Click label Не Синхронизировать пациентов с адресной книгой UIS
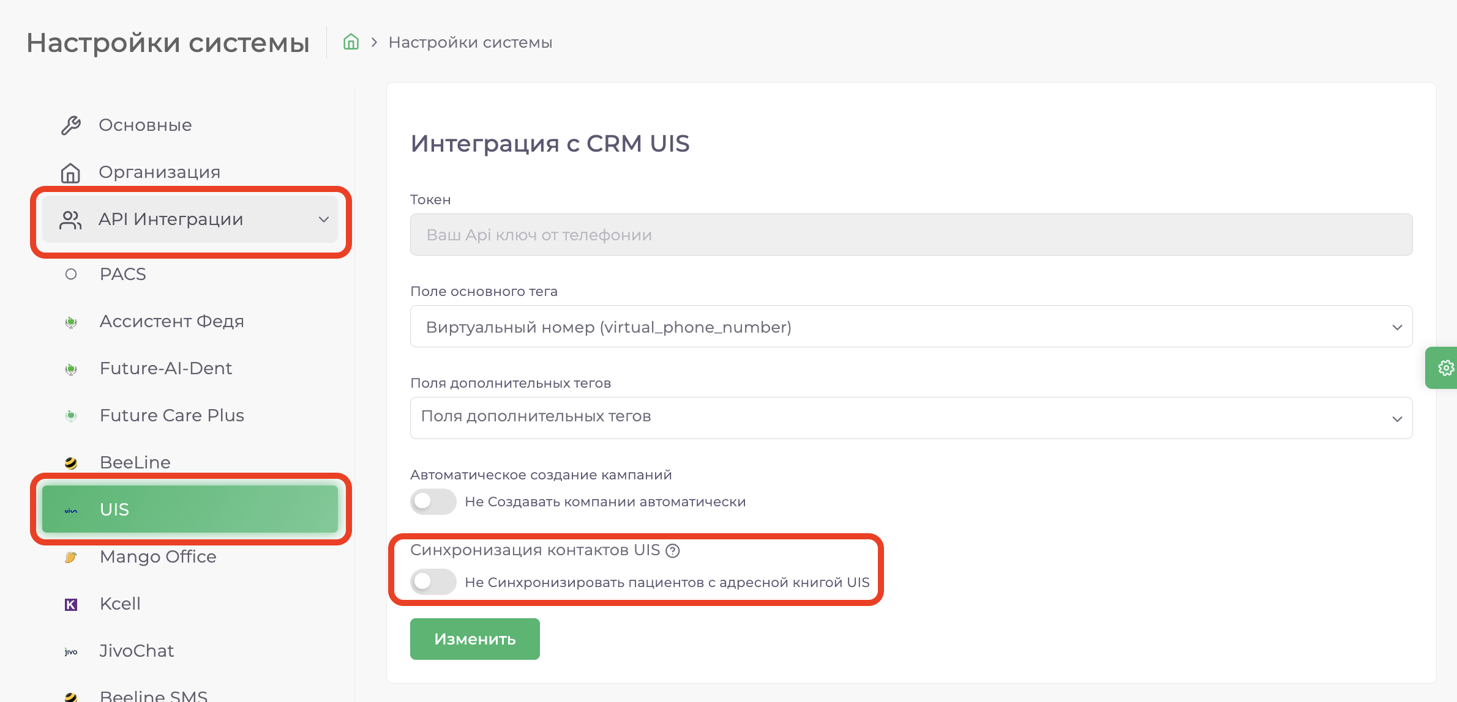1457x702 pixels. coord(667,582)
